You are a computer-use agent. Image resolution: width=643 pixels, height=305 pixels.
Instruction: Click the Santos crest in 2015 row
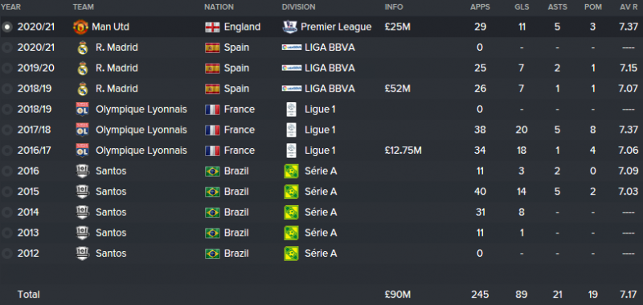point(83,192)
